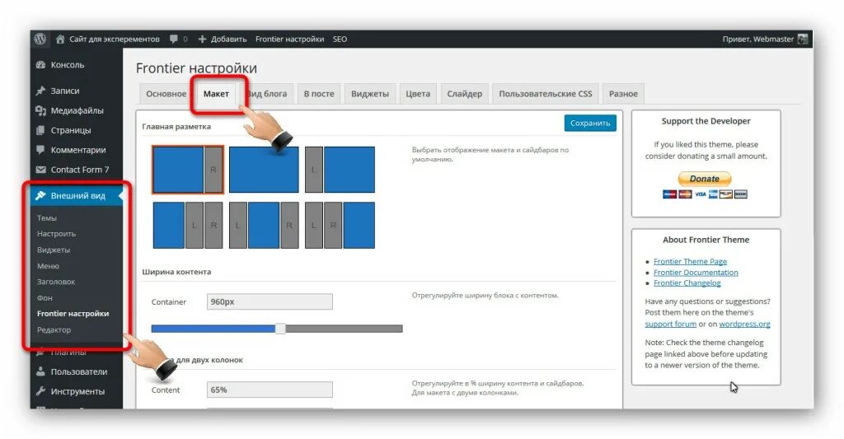Viewport: 844px width, 439px height.
Task: Open the WordPress logo menu
Action: pyautogui.click(x=40, y=39)
